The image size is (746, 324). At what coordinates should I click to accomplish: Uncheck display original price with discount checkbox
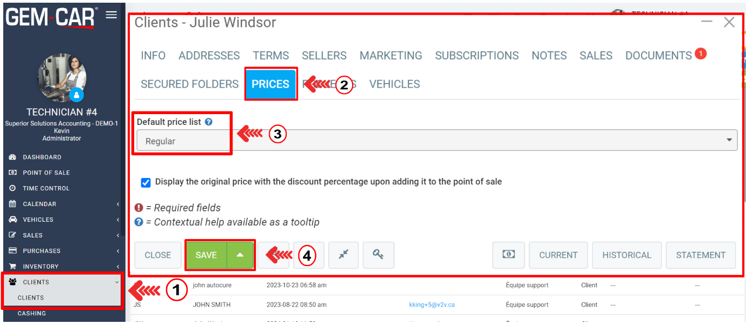point(146,182)
